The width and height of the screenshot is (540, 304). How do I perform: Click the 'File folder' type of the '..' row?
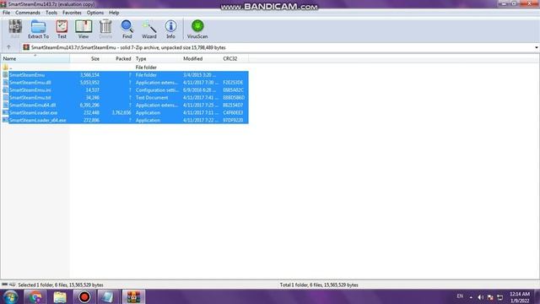pyautogui.click(x=146, y=68)
